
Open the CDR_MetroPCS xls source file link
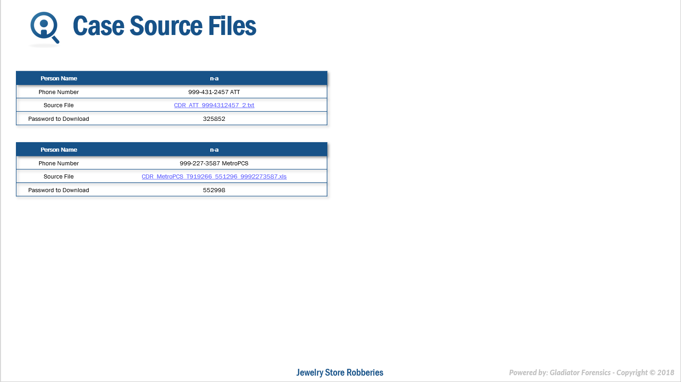click(x=214, y=177)
